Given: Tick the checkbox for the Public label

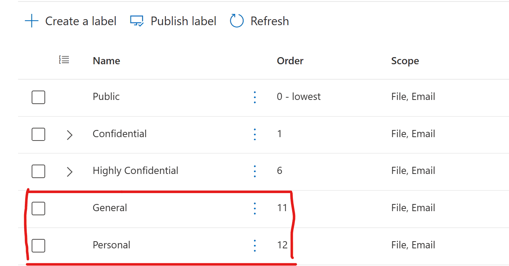Looking at the screenshot, I should click(38, 97).
